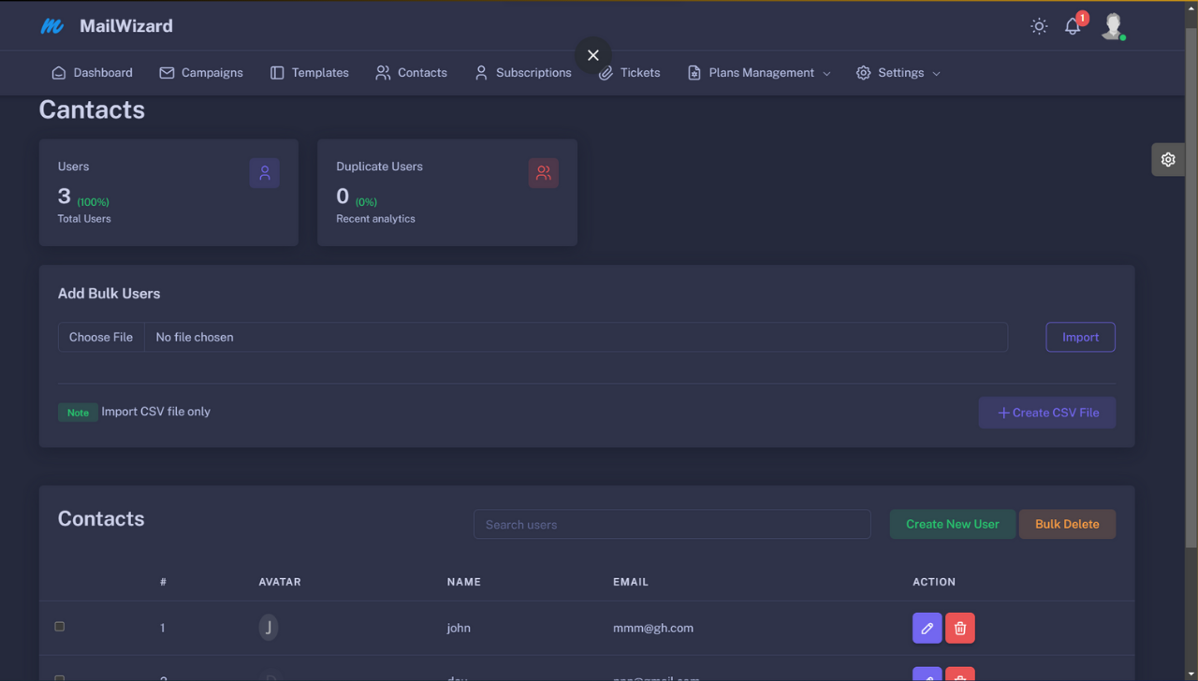Expand the Settings dropdown menu
The height and width of the screenshot is (681, 1198).
898,73
